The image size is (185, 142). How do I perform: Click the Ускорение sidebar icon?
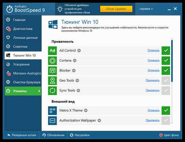[8, 64]
